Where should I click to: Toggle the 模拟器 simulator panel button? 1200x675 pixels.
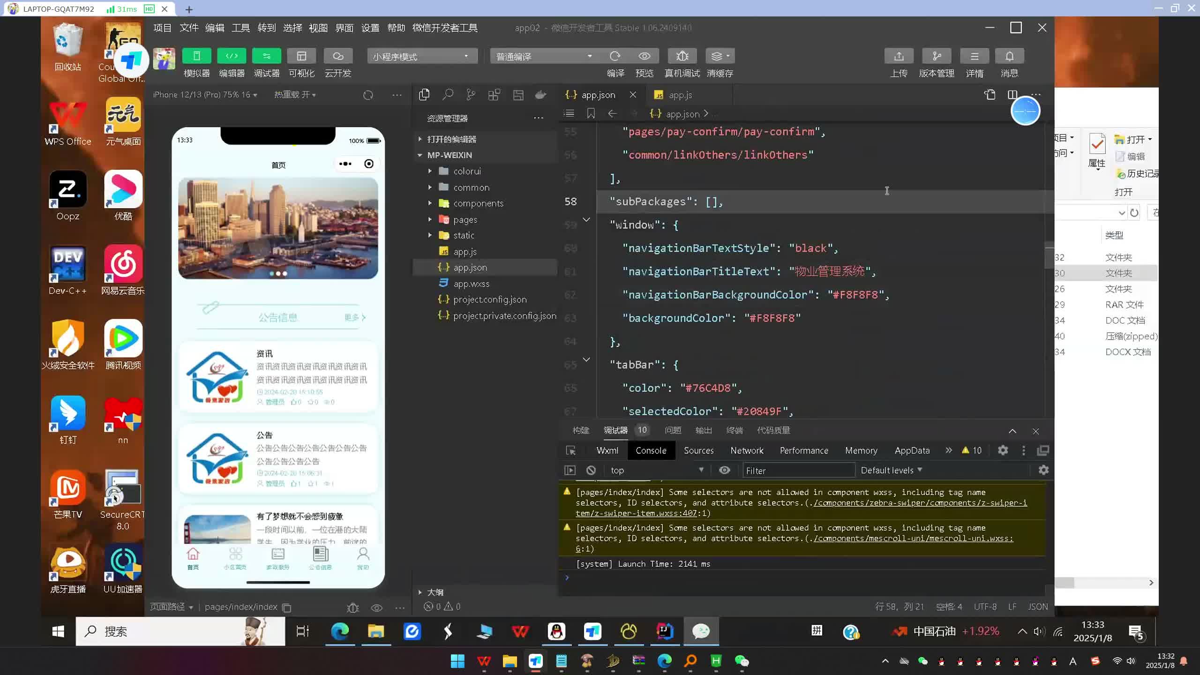[x=196, y=56]
